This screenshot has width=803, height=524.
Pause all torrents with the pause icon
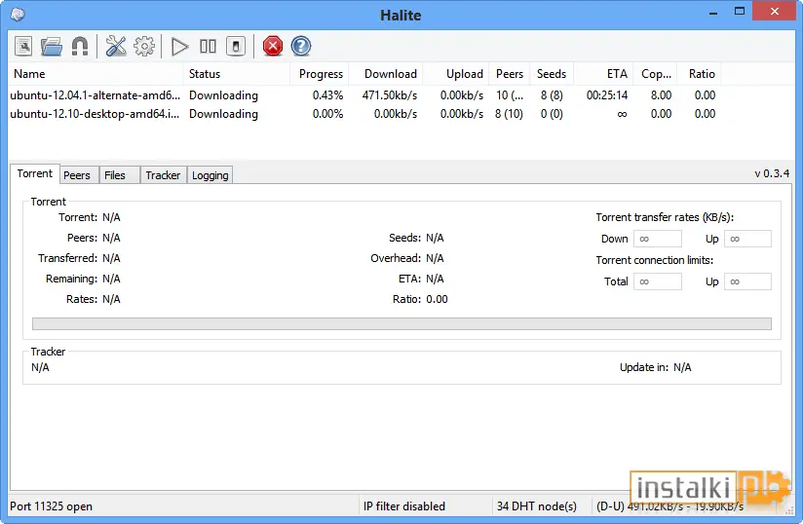[x=208, y=47]
